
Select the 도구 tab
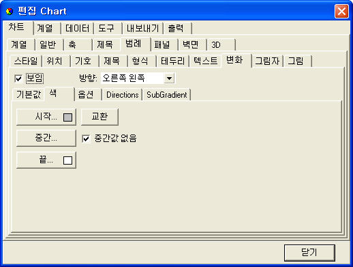click(x=108, y=28)
